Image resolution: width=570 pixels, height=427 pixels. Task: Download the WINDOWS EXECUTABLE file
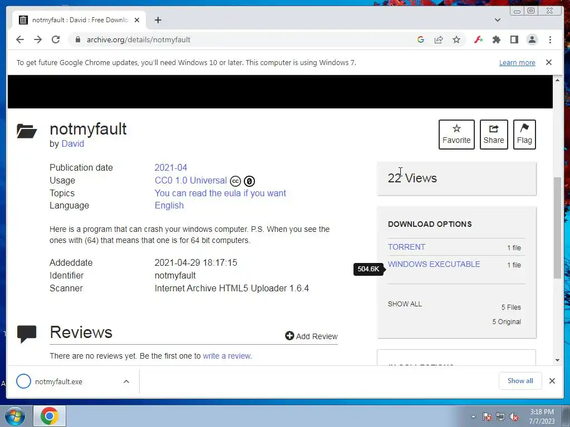point(434,264)
